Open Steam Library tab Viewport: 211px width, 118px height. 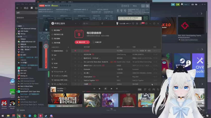[x=32, y=8]
